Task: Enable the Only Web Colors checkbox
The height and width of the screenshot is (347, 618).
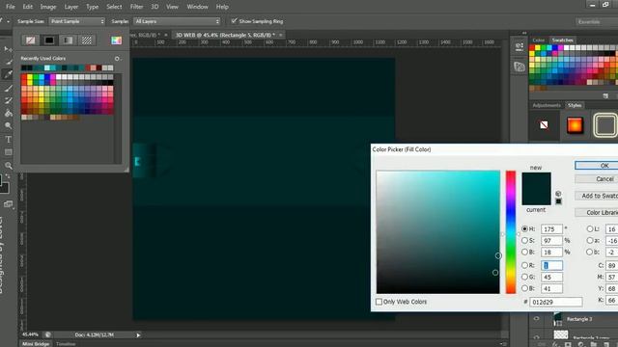Action: pyautogui.click(x=379, y=302)
